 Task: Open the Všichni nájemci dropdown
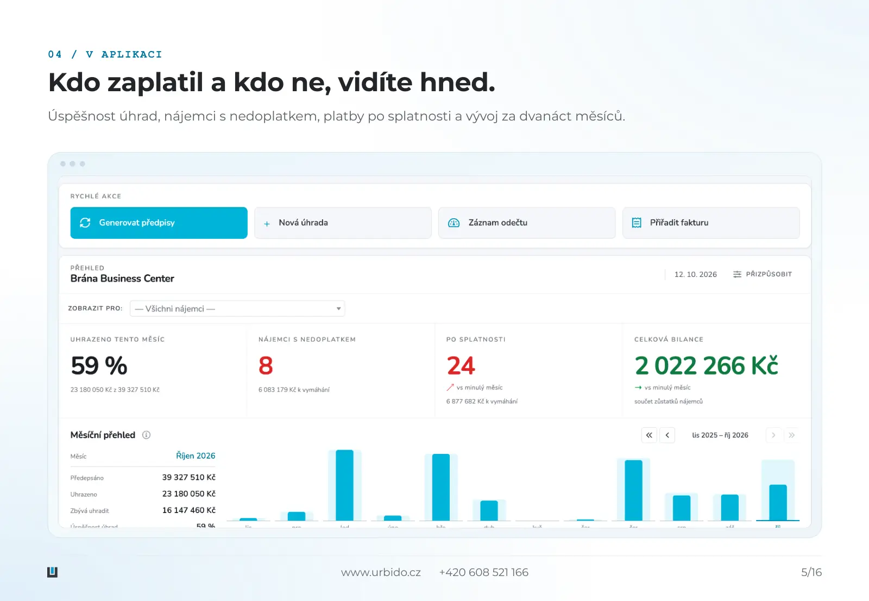pos(237,308)
